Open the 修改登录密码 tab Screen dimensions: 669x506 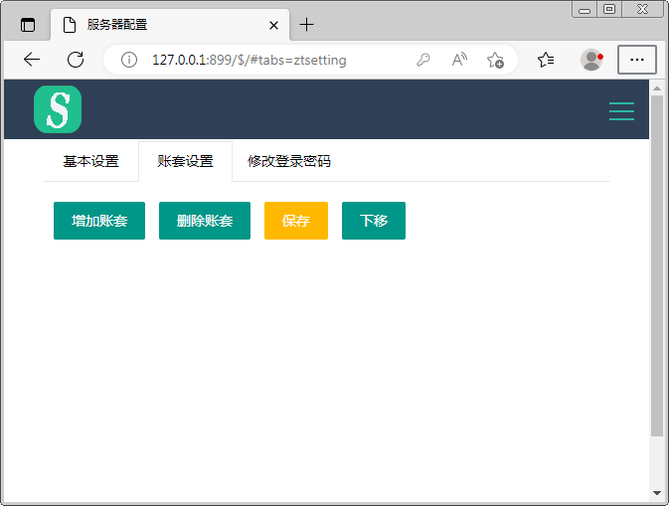tap(289, 161)
